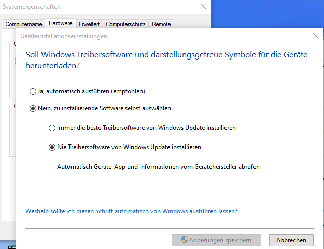
Task: Open the 'Remote' tab in Systemeigenschaften
Action: tap(161, 24)
